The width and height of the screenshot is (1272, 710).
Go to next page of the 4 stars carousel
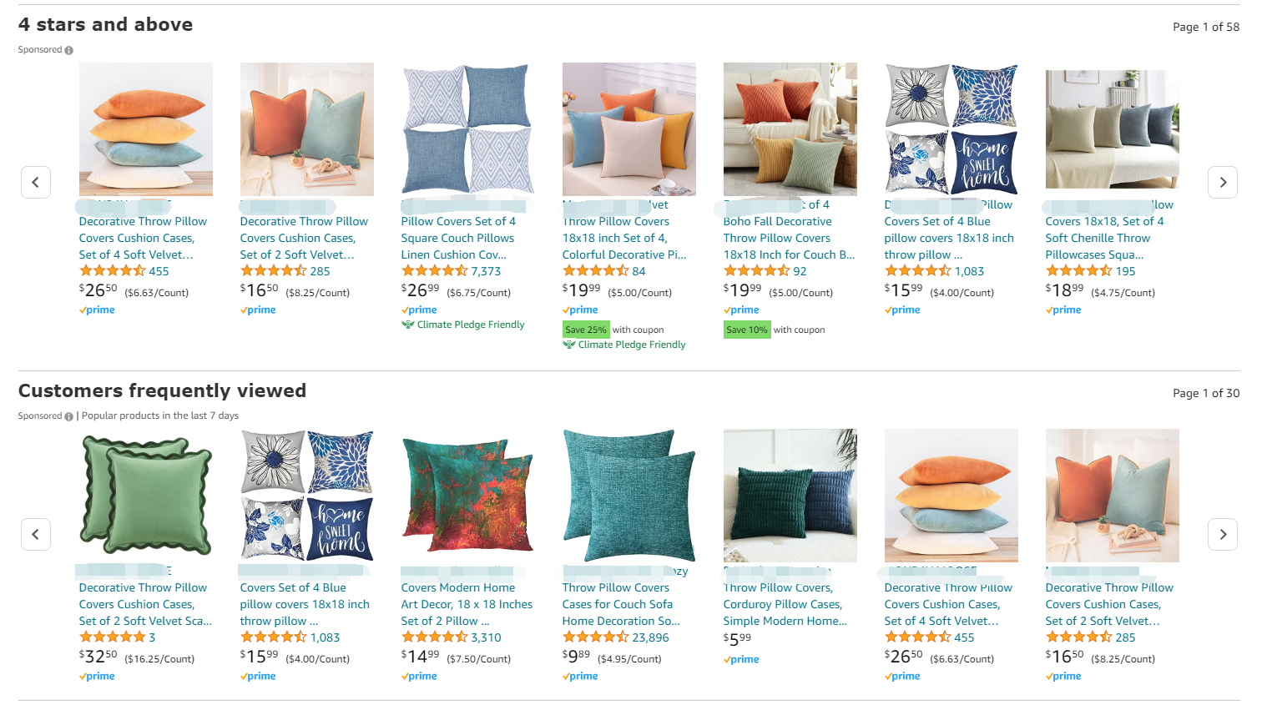[x=1223, y=182]
